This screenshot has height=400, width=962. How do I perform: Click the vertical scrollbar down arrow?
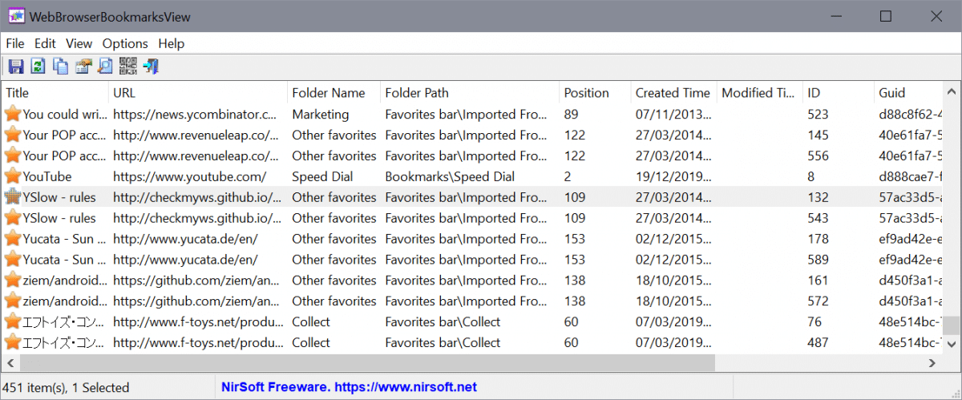tap(951, 345)
